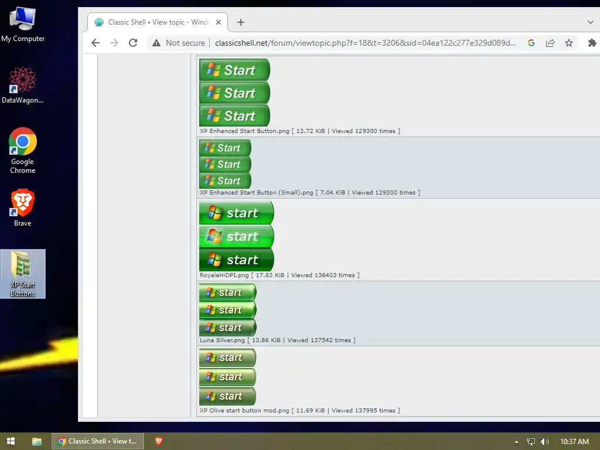
Task: Click 'XP Enhanced Start Button (Small).png' caption
Action: coord(257,192)
